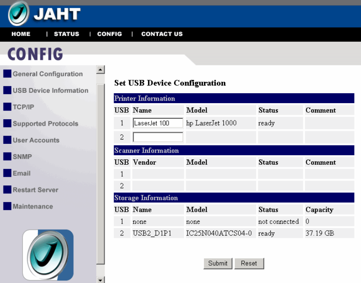Click the printer name field containing LaserJet 100
Image resolution: width=361 pixels, height=283 pixels.
[158, 123]
